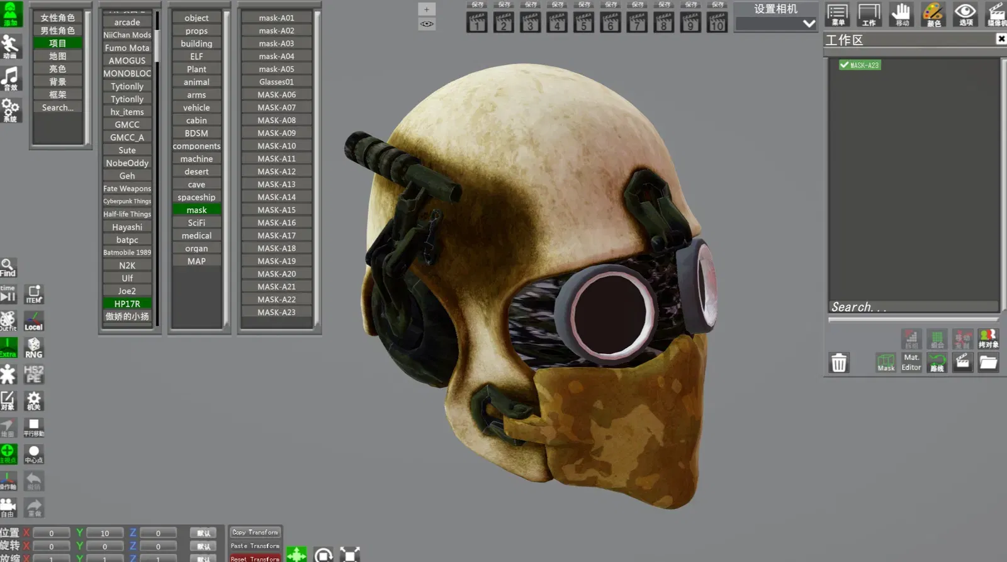This screenshot has width=1007, height=562.
Task: Select the 地图 map category
Action: coord(58,56)
